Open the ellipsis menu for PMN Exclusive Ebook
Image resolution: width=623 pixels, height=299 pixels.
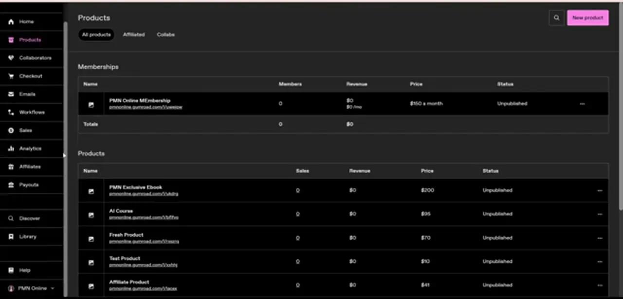click(x=600, y=191)
